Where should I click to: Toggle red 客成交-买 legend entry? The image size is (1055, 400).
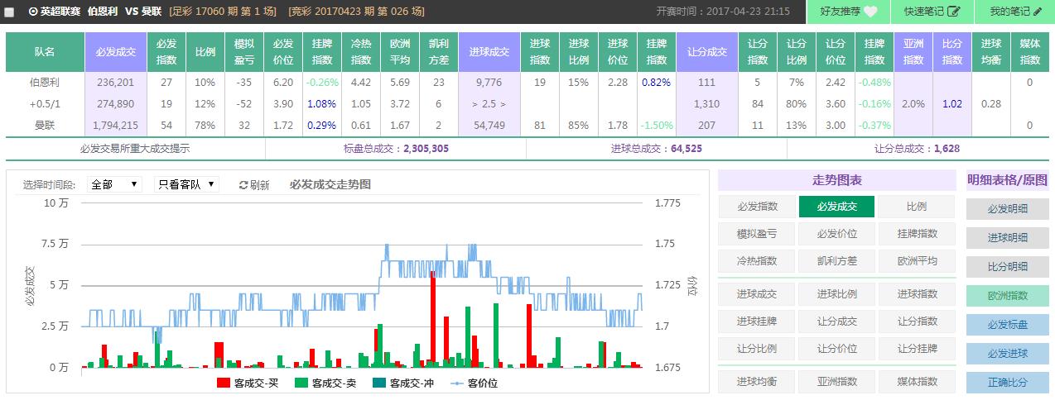248,383
